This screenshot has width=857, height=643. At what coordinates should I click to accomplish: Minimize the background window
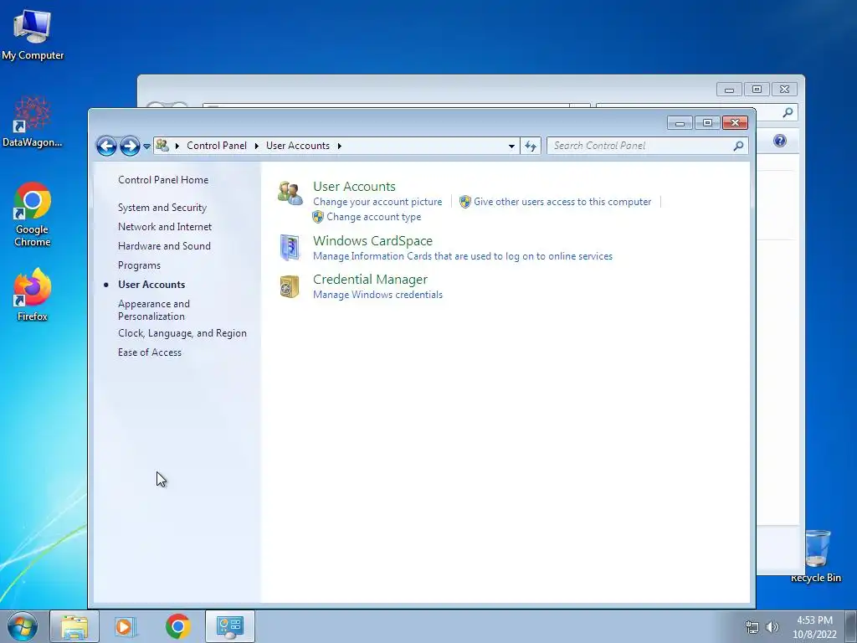(729, 89)
